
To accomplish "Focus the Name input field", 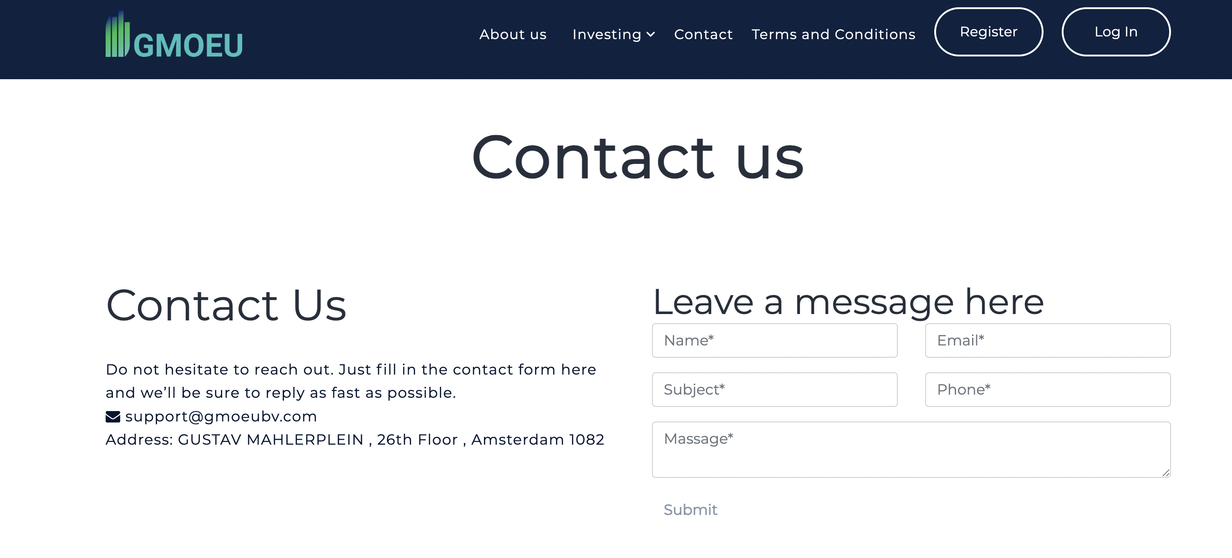I will (774, 340).
